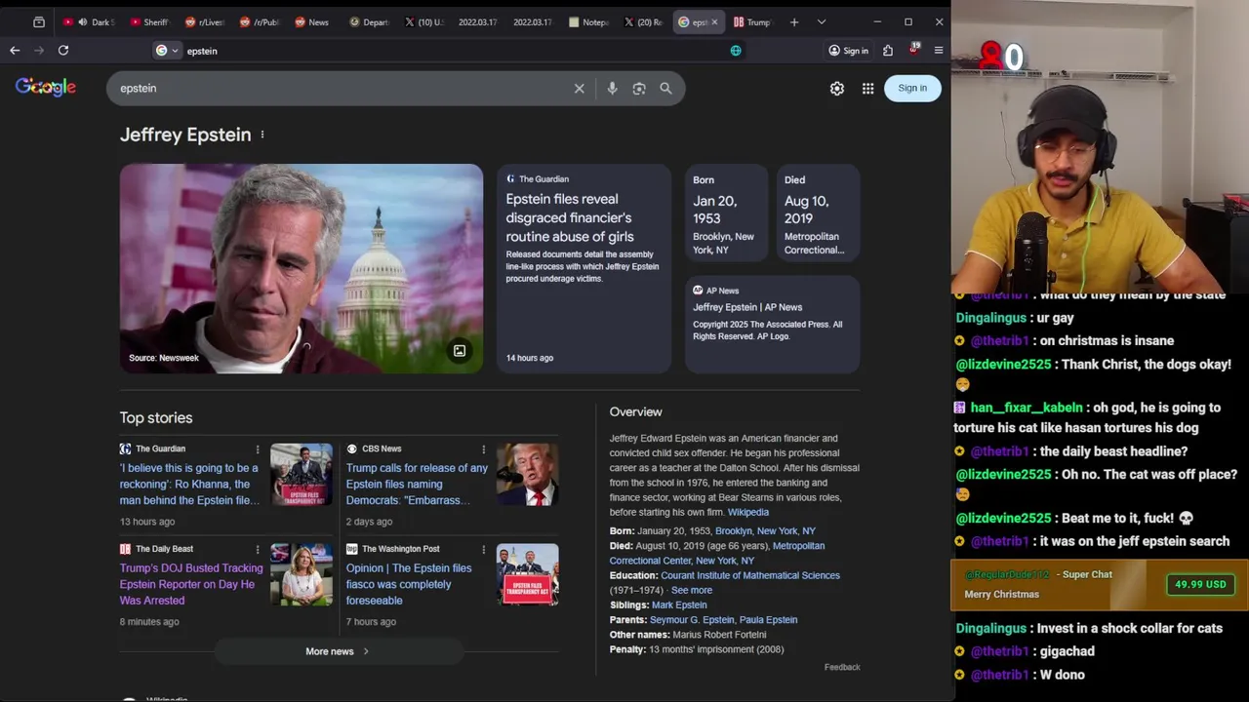
Task: Switch to the Depart... tab
Action: (368, 21)
